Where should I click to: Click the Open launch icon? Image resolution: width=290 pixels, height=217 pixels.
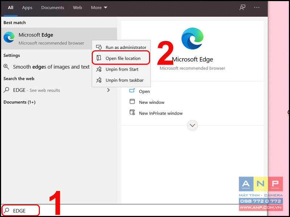132,91
